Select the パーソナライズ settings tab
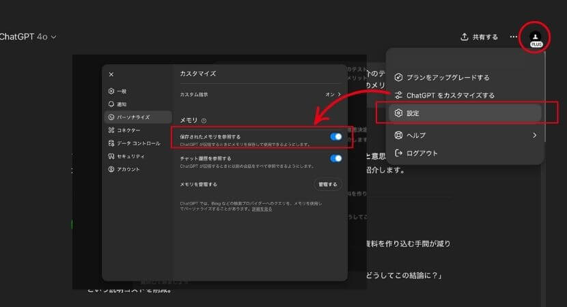This screenshot has height=307, width=567. [x=138, y=117]
